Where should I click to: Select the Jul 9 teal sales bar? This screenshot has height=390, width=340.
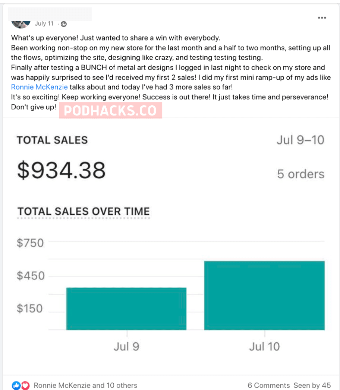point(126,309)
